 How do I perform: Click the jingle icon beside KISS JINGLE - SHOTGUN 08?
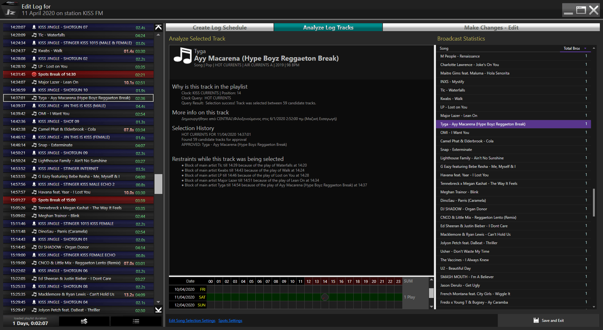pos(34,287)
